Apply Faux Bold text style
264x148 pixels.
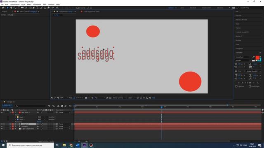(x=239, y=83)
